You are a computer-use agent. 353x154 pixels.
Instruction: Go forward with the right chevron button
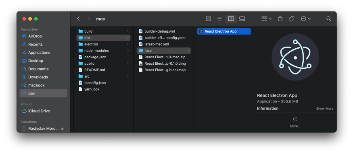pos(89,19)
